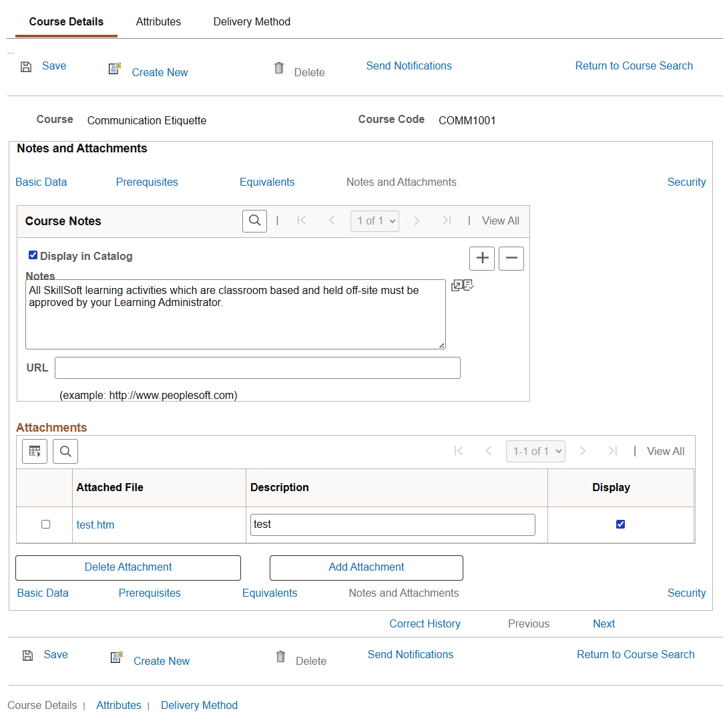Image resolution: width=723 pixels, height=721 pixels.
Task: Go to last Attachments page
Action: tap(612, 451)
